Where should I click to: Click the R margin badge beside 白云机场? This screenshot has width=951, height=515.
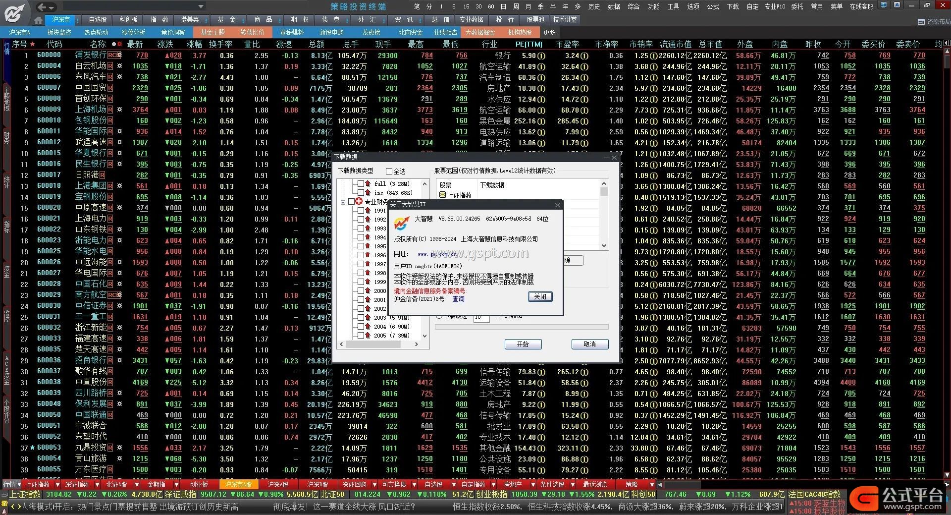point(110,66)
